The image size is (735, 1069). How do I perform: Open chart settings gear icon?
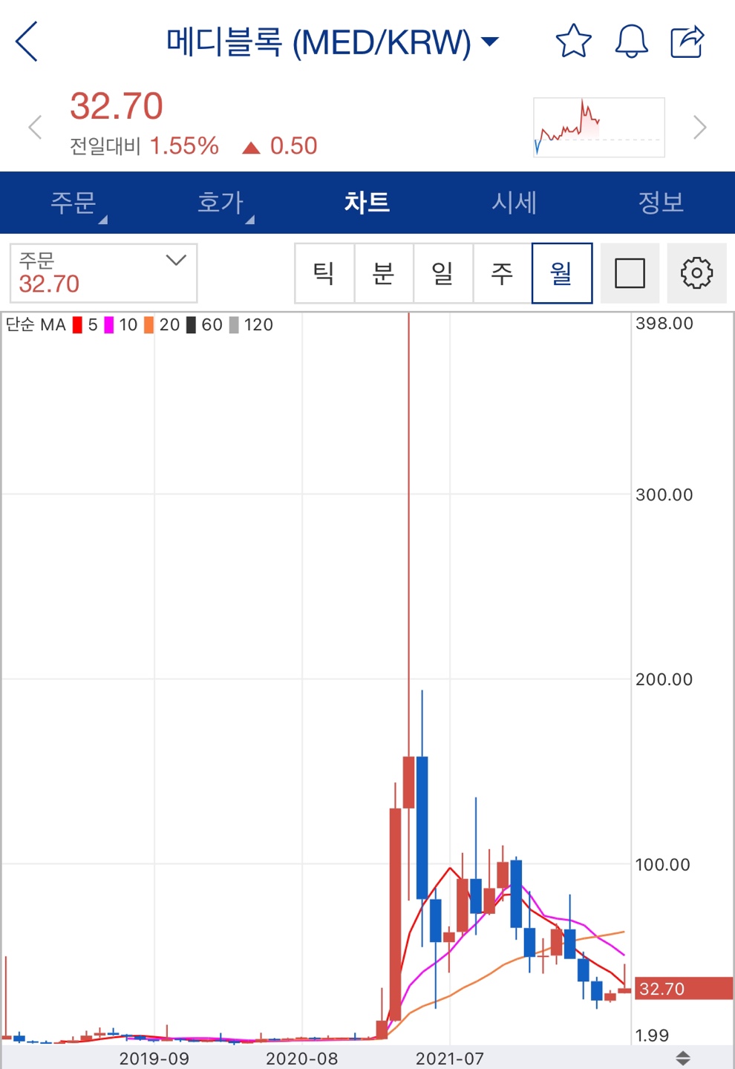696,273
